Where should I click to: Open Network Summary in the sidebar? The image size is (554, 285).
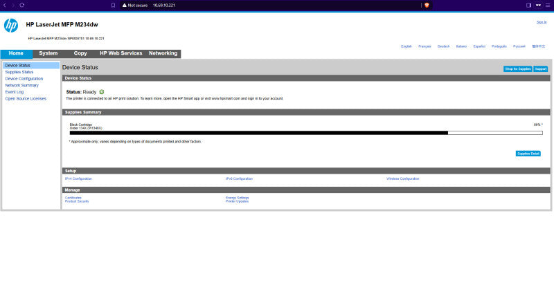[22, 85]
